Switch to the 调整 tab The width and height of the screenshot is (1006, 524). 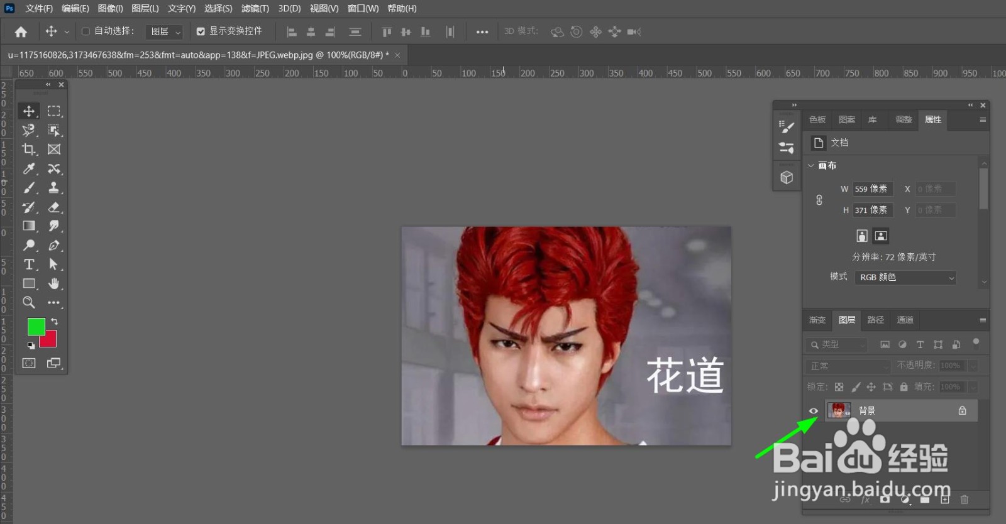click(904, 119)
